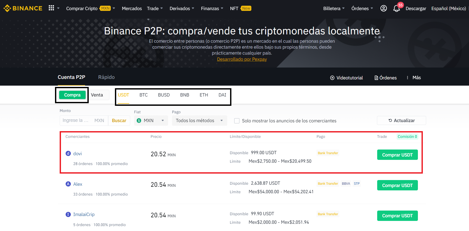Expand the arrow next to apps grid

(58, 8)
